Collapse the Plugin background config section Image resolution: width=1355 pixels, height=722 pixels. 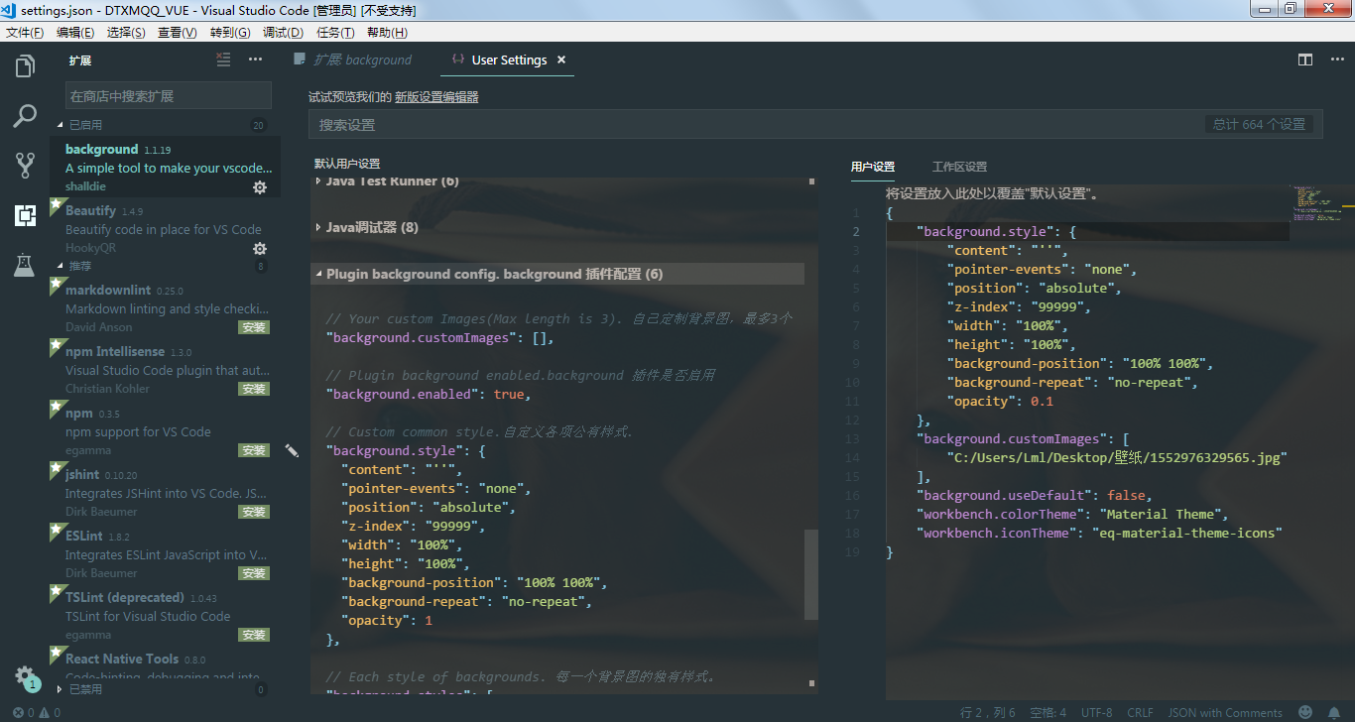click(321, 274)
